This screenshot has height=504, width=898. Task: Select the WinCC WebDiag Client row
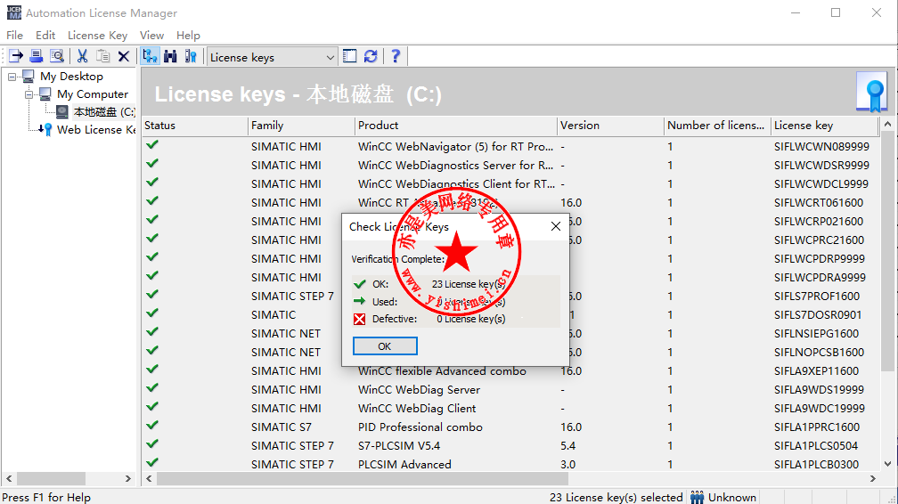tap(510, 409)
